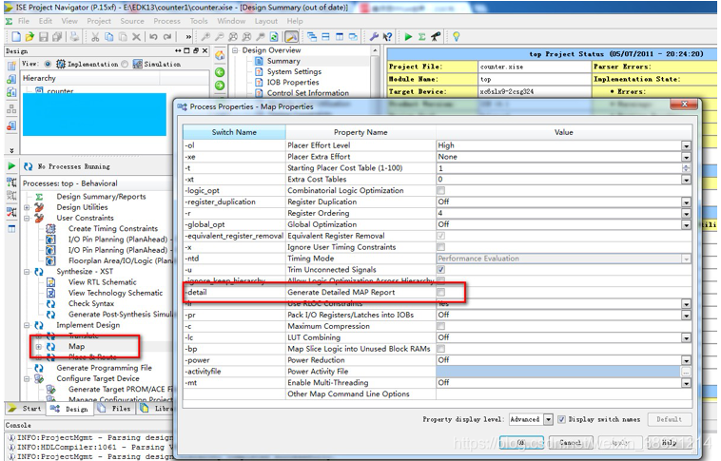Click the Other Map Command Line Options field
The width and height of the screenshot is (721, 461).
tap(564, 394)
